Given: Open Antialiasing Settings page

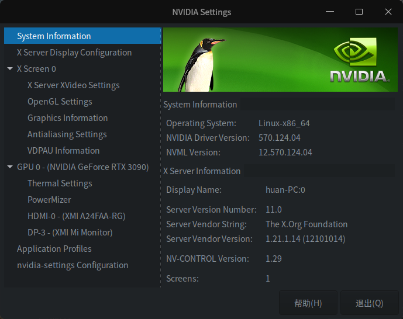Looking at the screenshot, I should (x=67, y=134).
